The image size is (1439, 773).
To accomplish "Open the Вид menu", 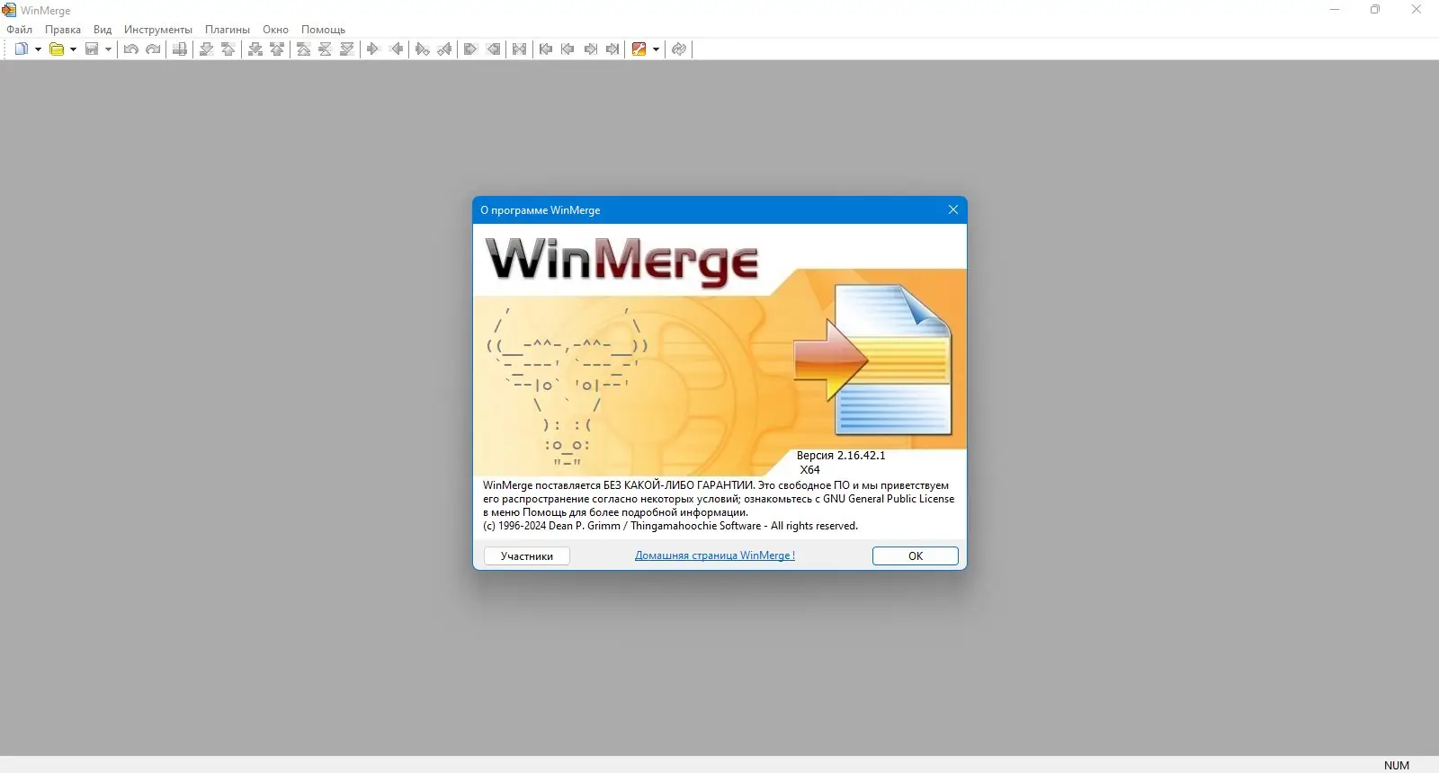I will (103, 30).
